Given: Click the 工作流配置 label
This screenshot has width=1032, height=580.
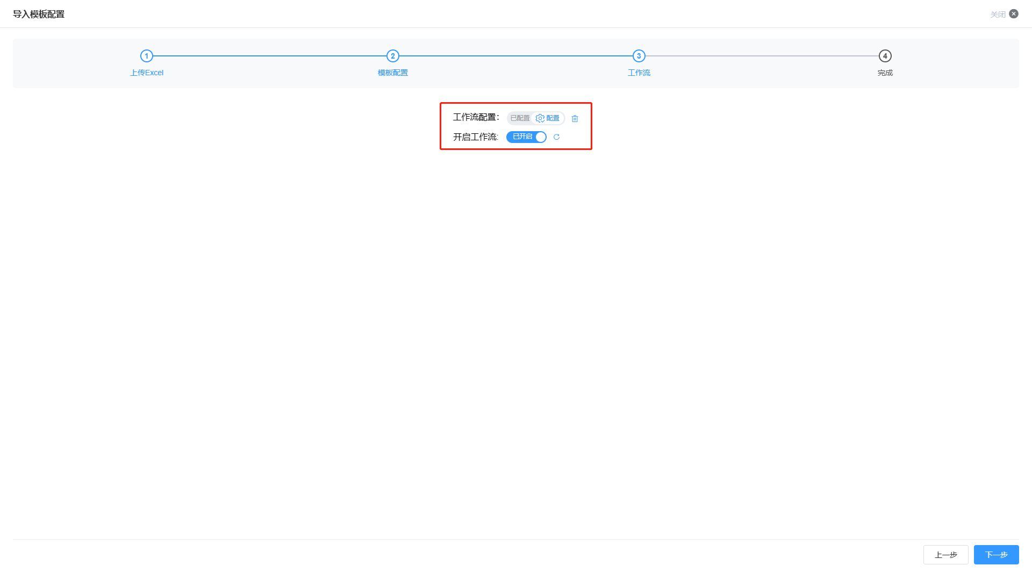Looking at the screenshot, I should (x=476, y=117).
